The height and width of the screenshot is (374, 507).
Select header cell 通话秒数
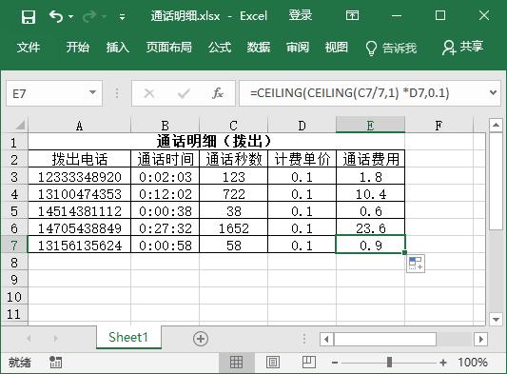(x=233, y=159)
